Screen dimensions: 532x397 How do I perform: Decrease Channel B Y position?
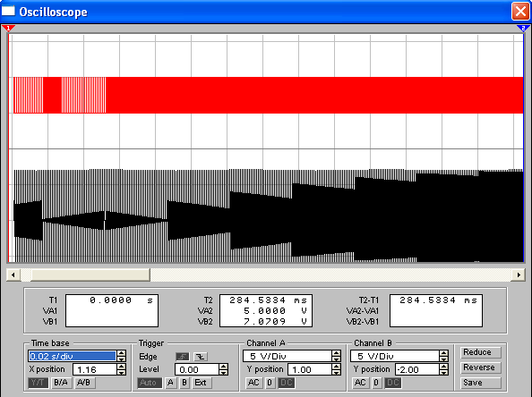pyautogui.click(x=444, y=372)
